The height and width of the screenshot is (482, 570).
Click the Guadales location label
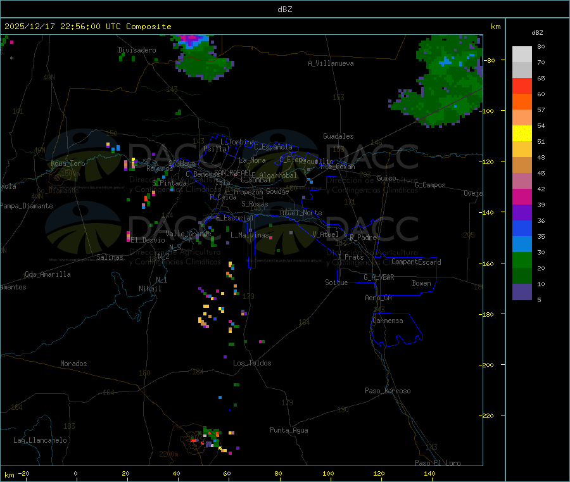click(338, 136)
